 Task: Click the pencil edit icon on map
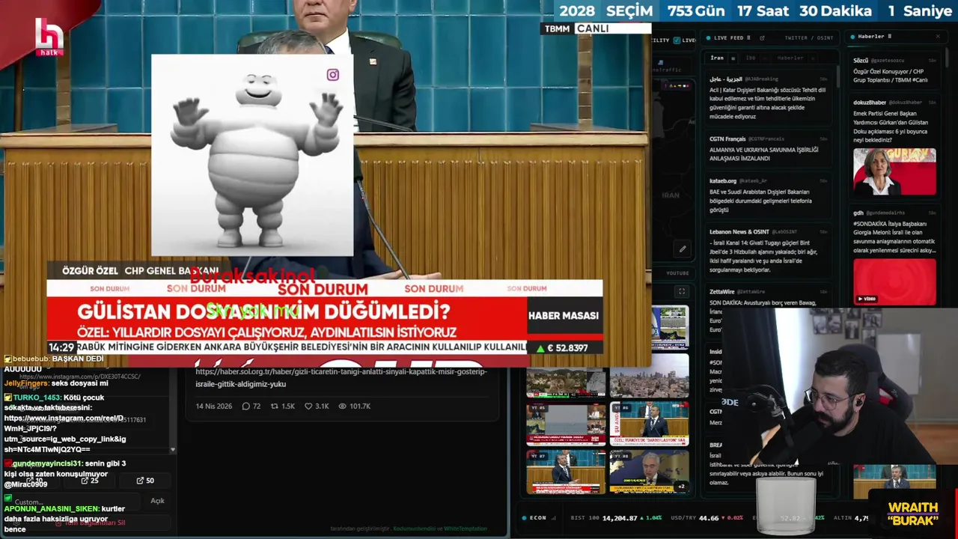683,249
